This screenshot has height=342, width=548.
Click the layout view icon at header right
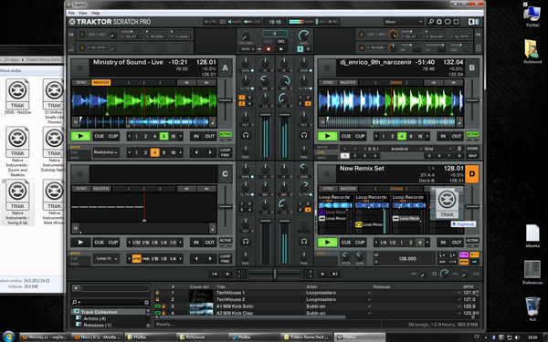point(473,22)
